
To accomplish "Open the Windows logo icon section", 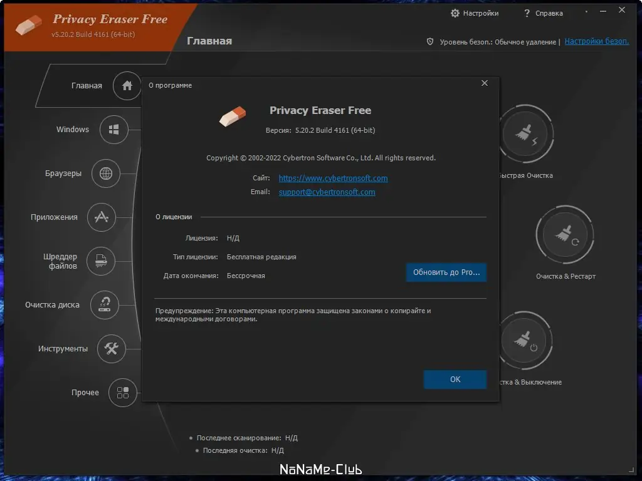I will [114, 130].
